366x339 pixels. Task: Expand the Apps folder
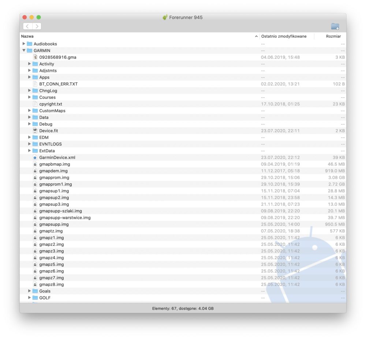tap(29, 77)
